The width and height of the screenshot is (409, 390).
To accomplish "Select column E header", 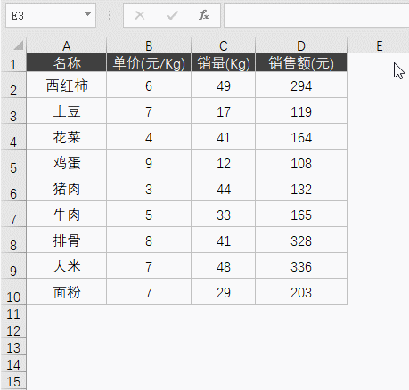I will click(x=379, y=45).
